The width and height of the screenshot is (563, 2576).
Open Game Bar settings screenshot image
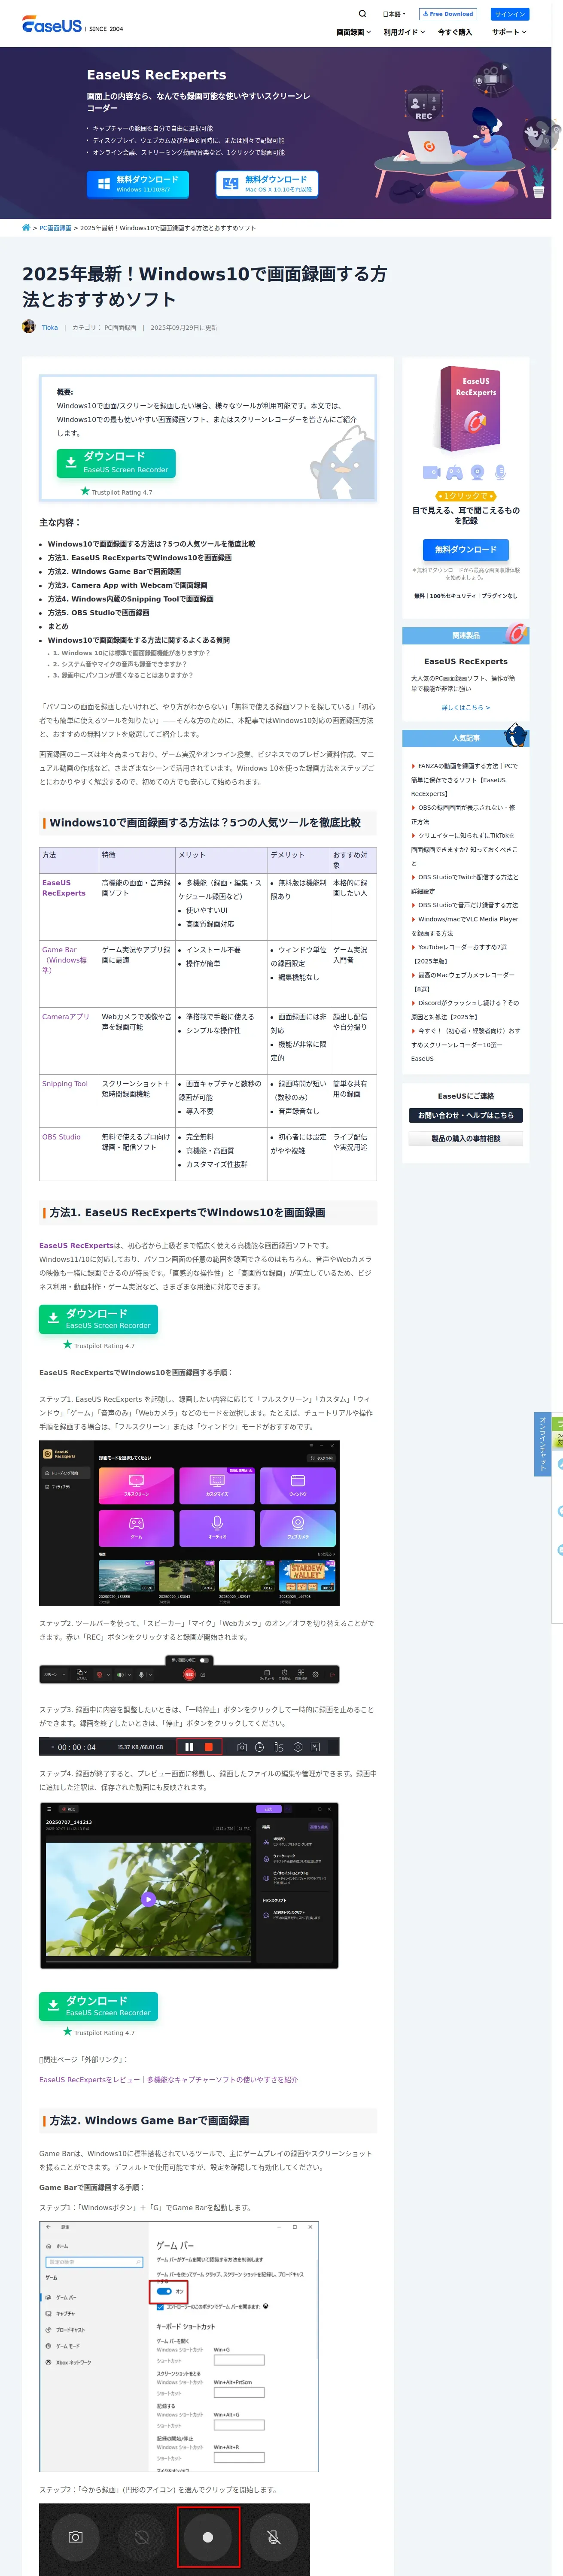click(179, 2347)
